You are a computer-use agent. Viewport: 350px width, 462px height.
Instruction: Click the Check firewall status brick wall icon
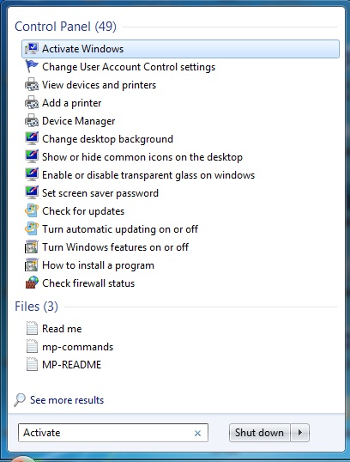pyautogui.click(x=31, y=283)
